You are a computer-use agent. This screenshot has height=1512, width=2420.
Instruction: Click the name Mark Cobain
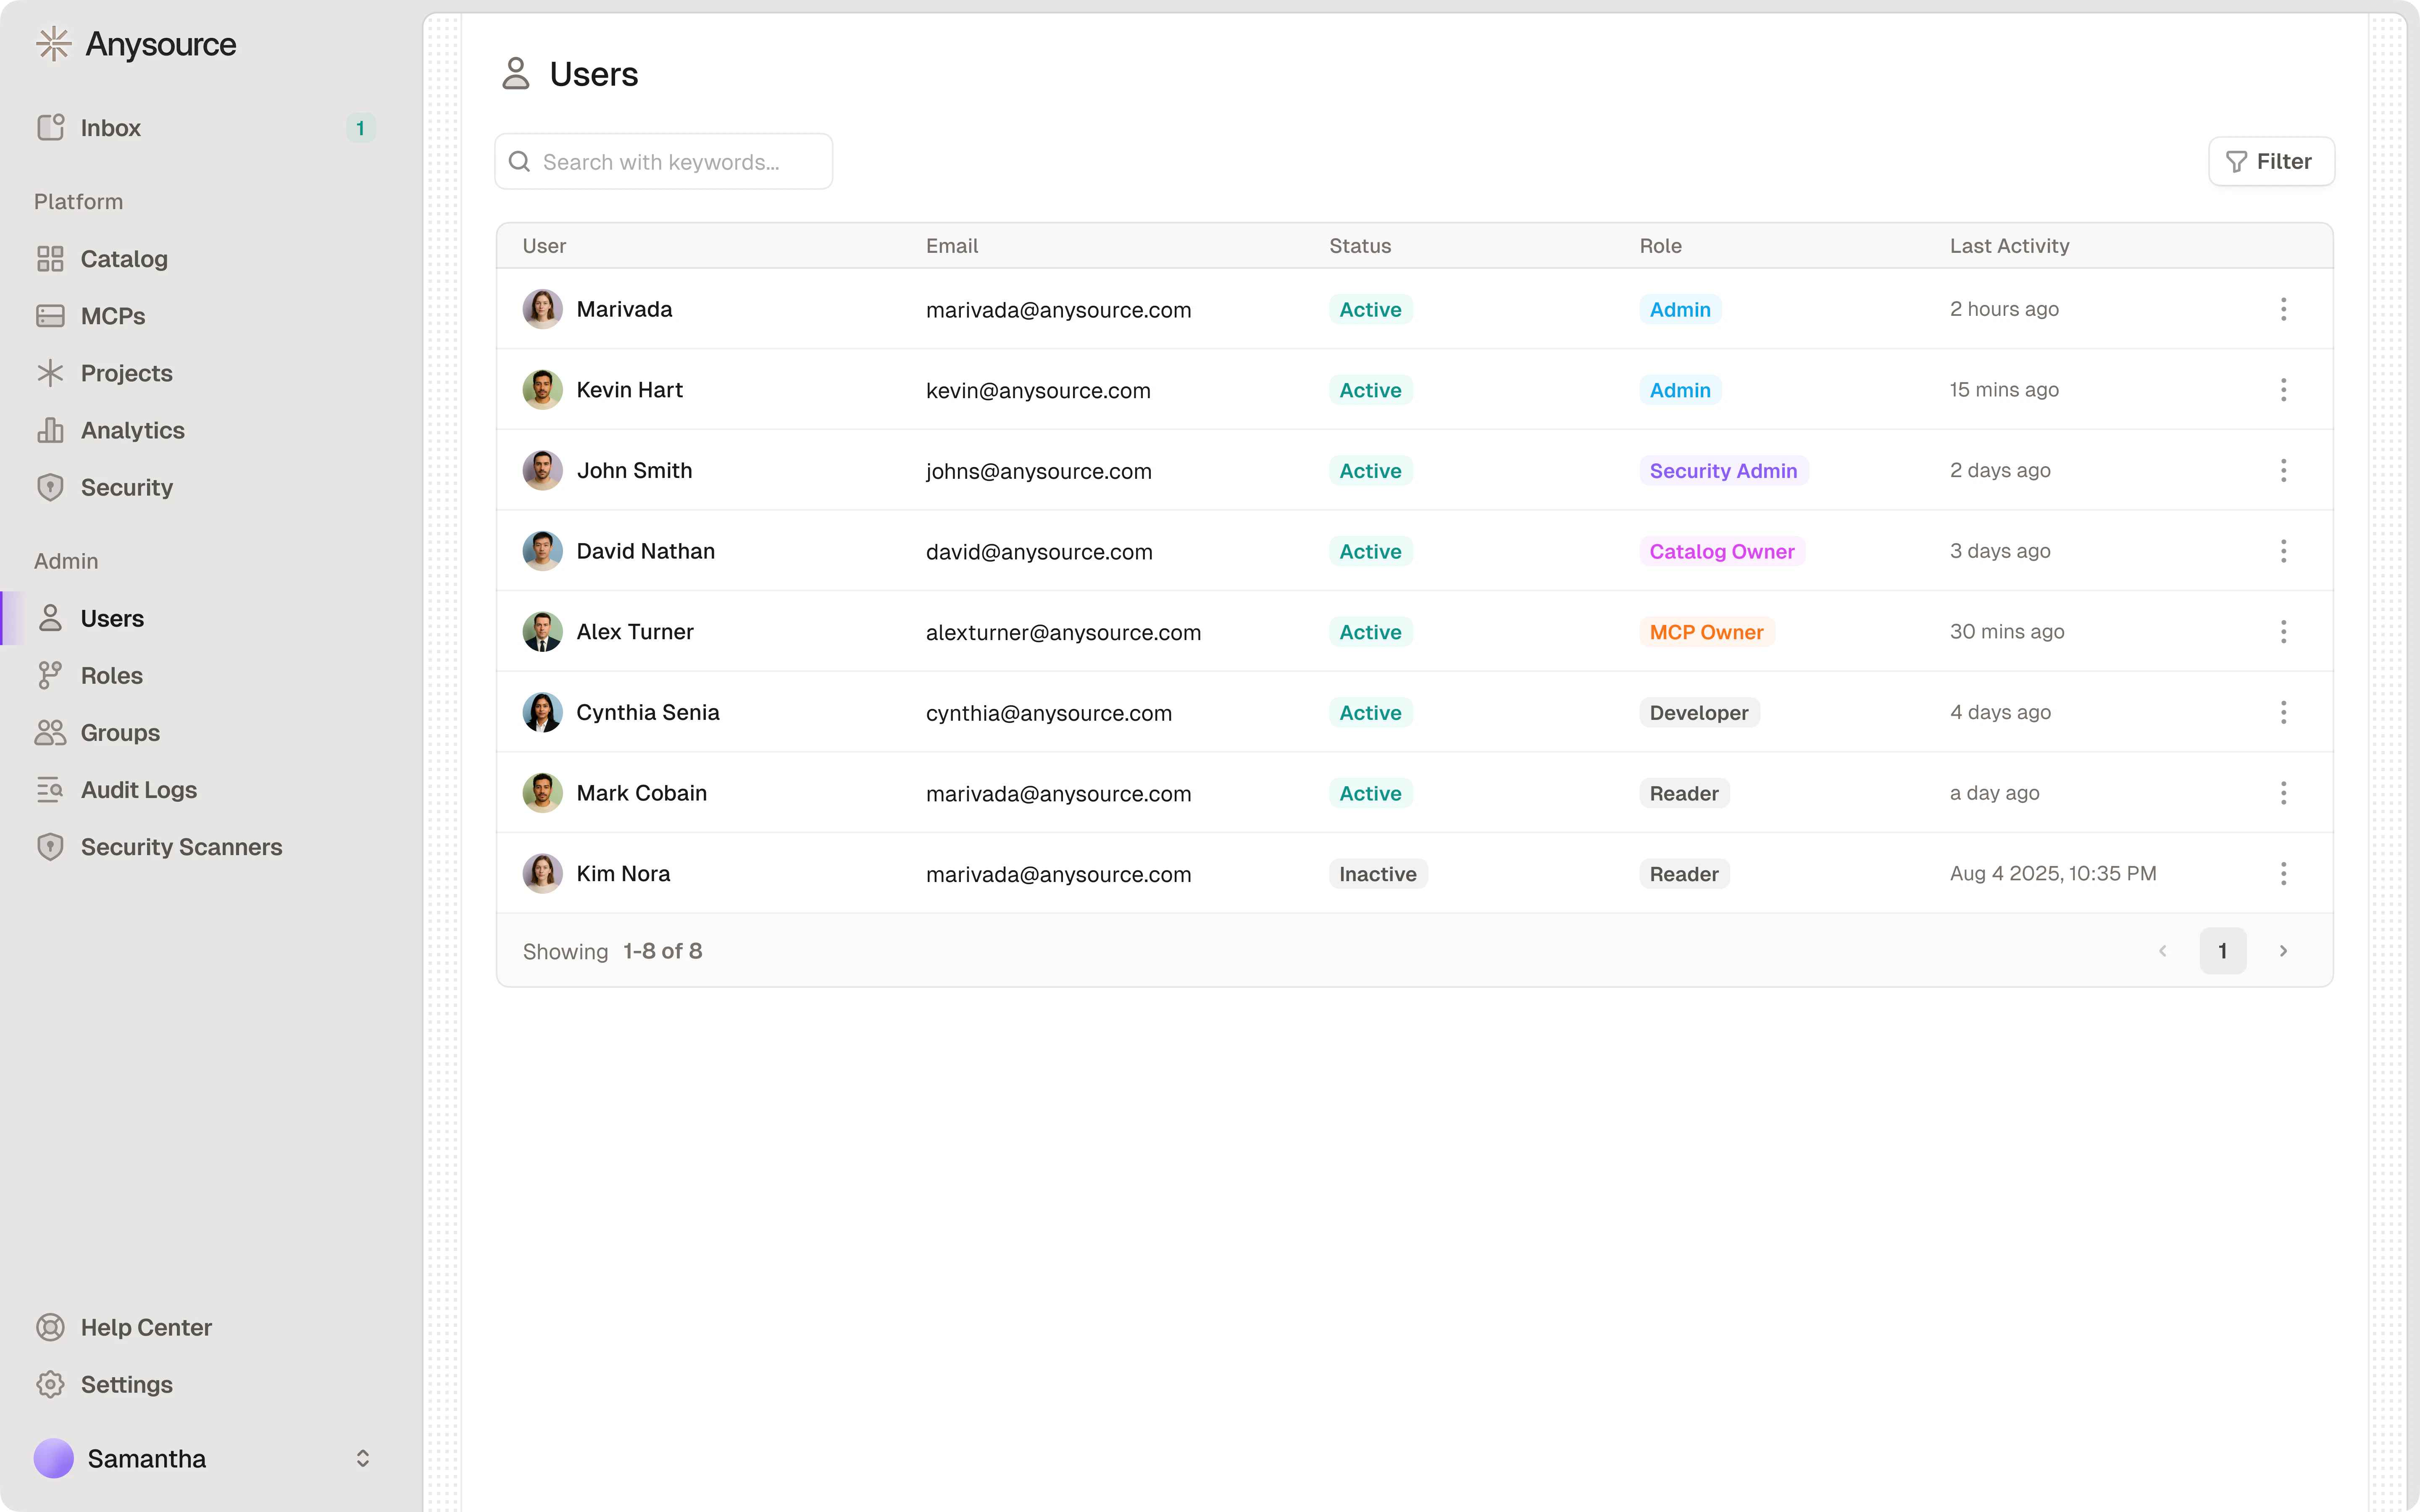tap(641, 793)
